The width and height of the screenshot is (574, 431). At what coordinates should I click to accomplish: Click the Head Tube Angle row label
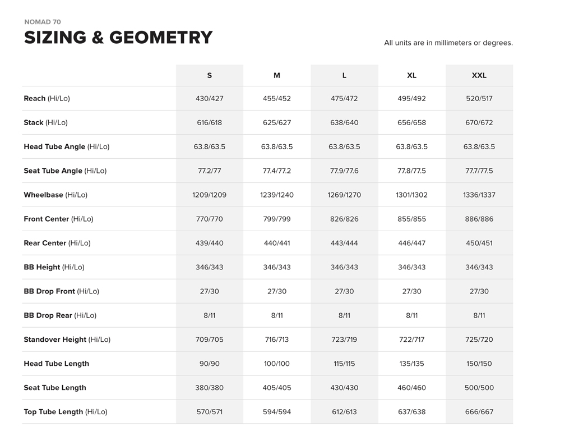(x=66, y=146)
